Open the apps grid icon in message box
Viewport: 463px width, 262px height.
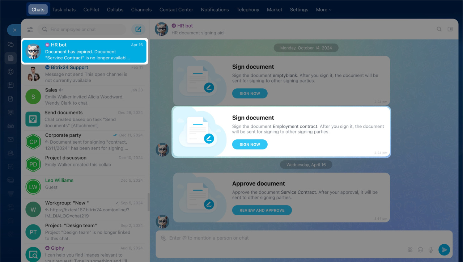pyautogui.click(x=410, y=250)
